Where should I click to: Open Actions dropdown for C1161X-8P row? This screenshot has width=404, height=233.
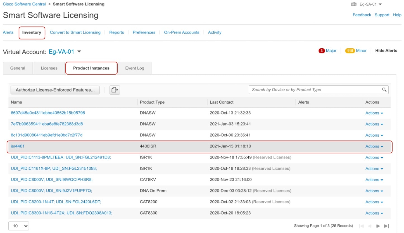click(x=374, y=169)
